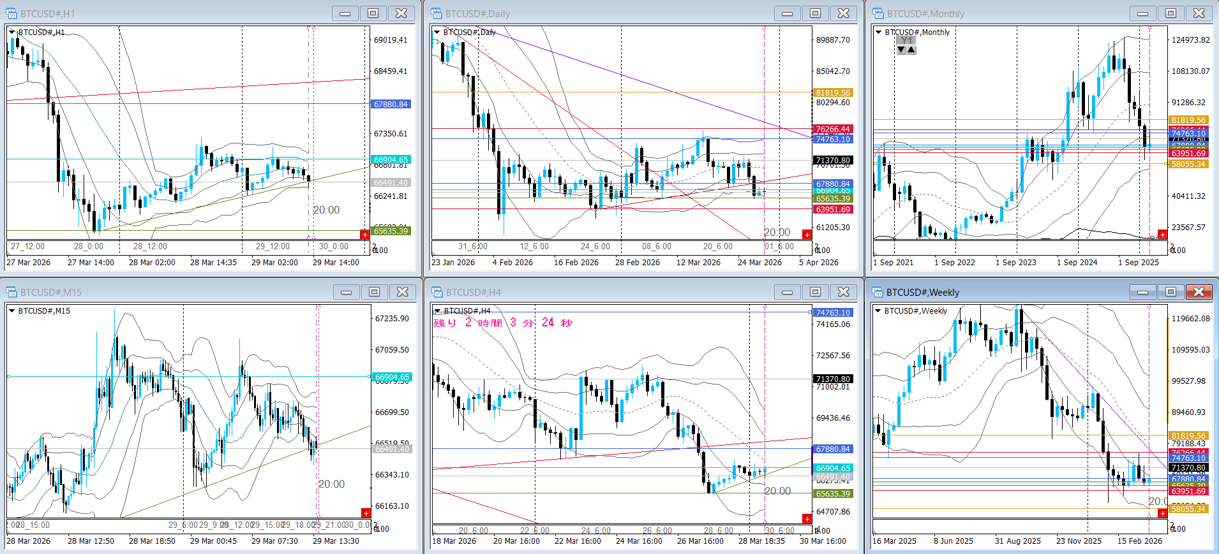Maximize the BTCUSD#,Daily chart window
1219x554 pixels.
coord(815,13)
